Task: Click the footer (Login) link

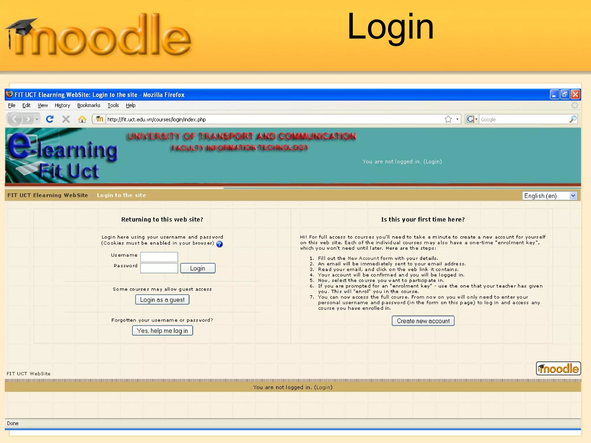Action: point(323,387)
